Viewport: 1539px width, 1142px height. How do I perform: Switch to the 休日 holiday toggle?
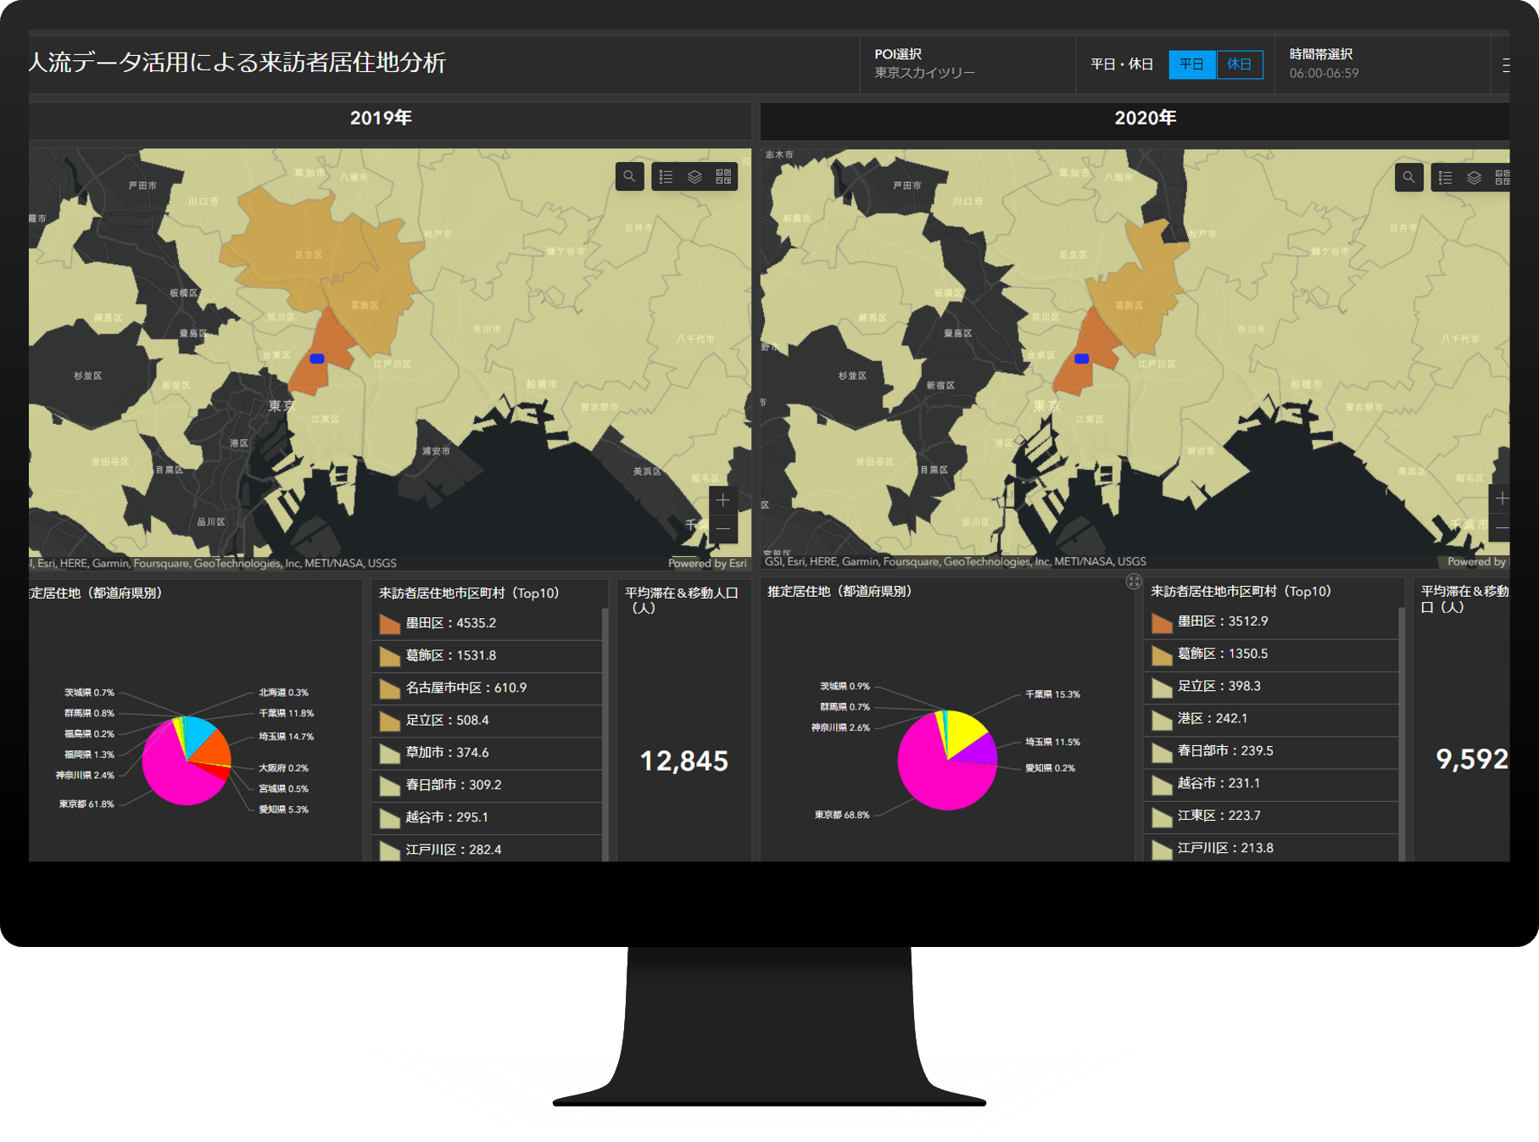[1239, 64]
